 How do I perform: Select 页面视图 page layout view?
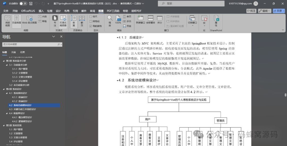click(16, 22)
